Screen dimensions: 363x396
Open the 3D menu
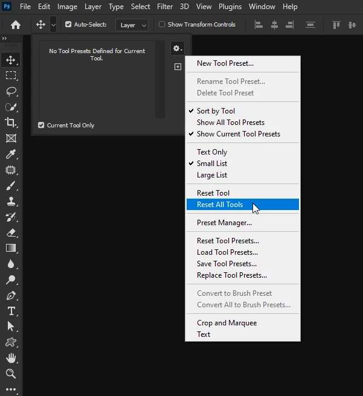pyautogui.click(x=184, y=7)
